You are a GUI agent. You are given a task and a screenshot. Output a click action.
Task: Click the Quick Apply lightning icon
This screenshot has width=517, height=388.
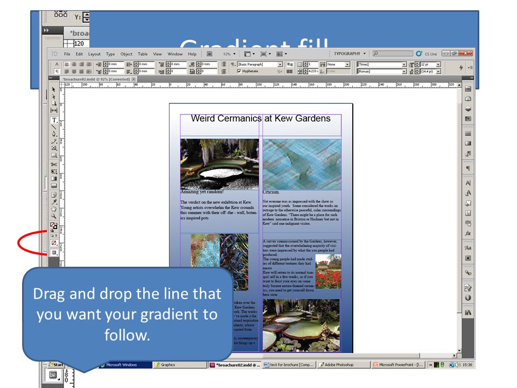coord(461,67)
